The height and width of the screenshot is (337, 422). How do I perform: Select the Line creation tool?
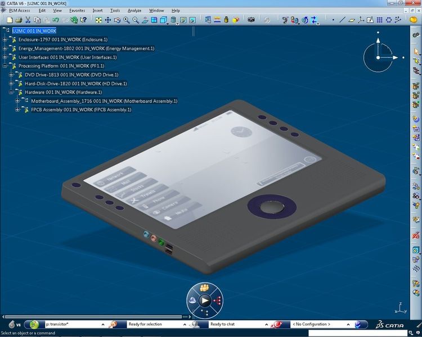click(x=342, y=20)
